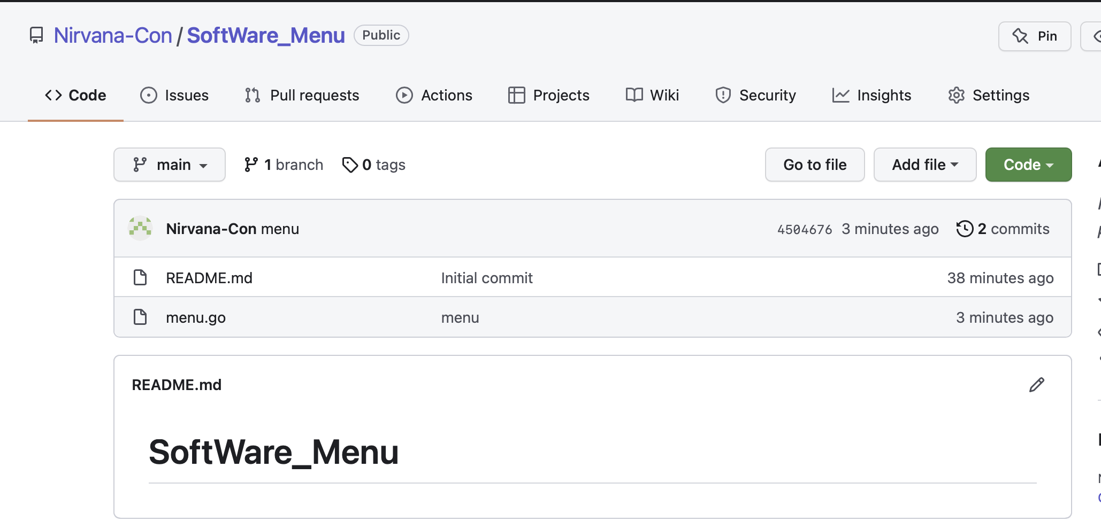Click the Nirvana-Con avatar in commit row
This screenshot has height=529, width=1101.
click(x=140, y=229)
